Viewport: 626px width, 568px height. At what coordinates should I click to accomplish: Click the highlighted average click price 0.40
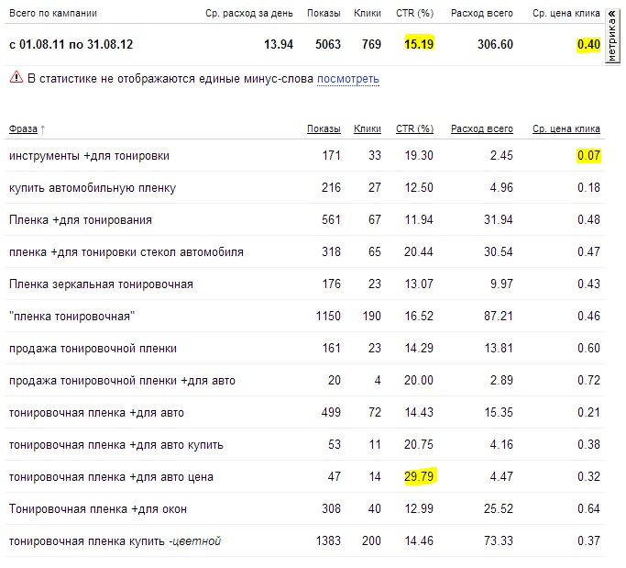[588, 44]
